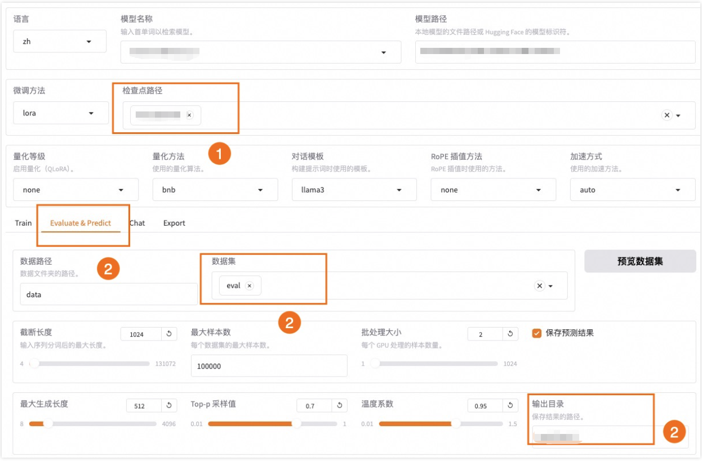
Task: Expand the checkpoint path dropdown arrow
Action: coord(678,115)
